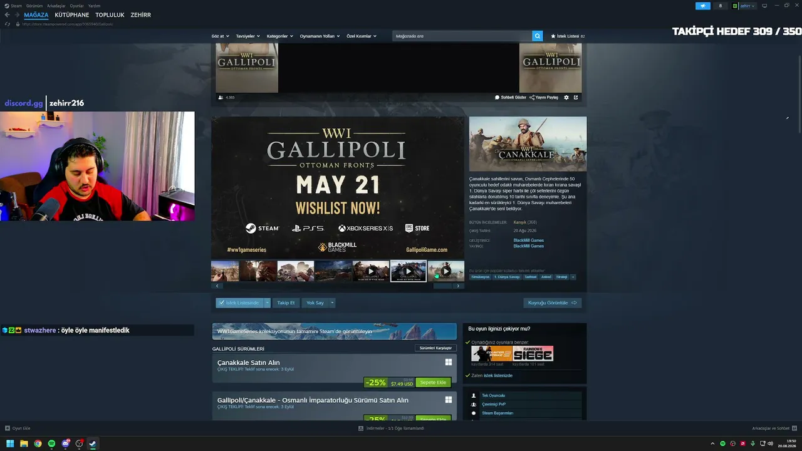Click the Steam logo menu icon
Viewport: 802px width, 451px height.
[8, 6]
